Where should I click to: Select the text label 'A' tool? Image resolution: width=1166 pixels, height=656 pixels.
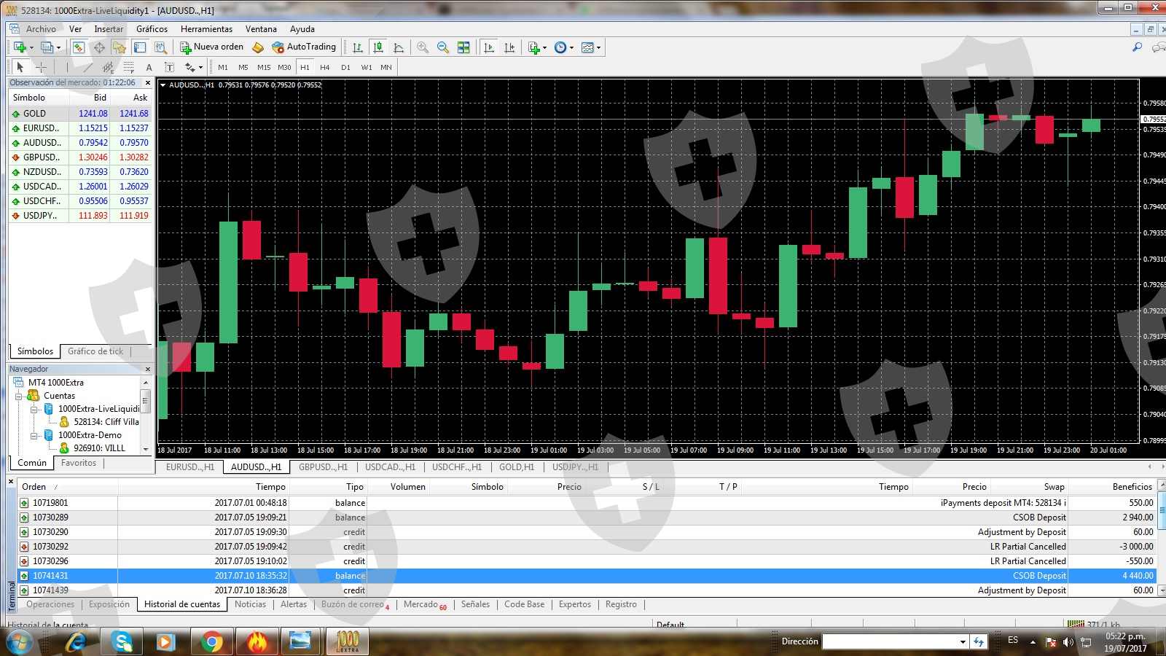click(x=149, y=67)
